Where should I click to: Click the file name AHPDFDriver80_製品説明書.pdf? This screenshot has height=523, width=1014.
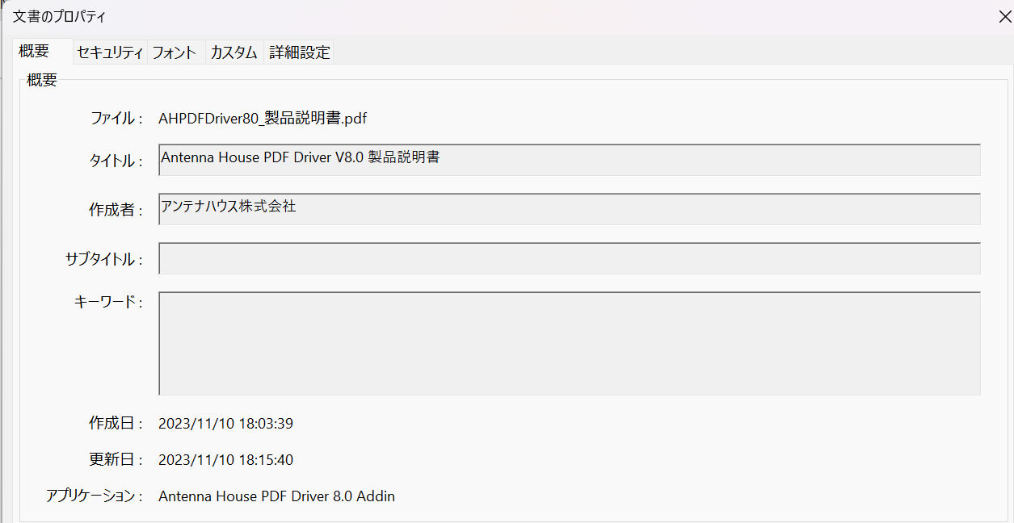(x=263, y=119)
